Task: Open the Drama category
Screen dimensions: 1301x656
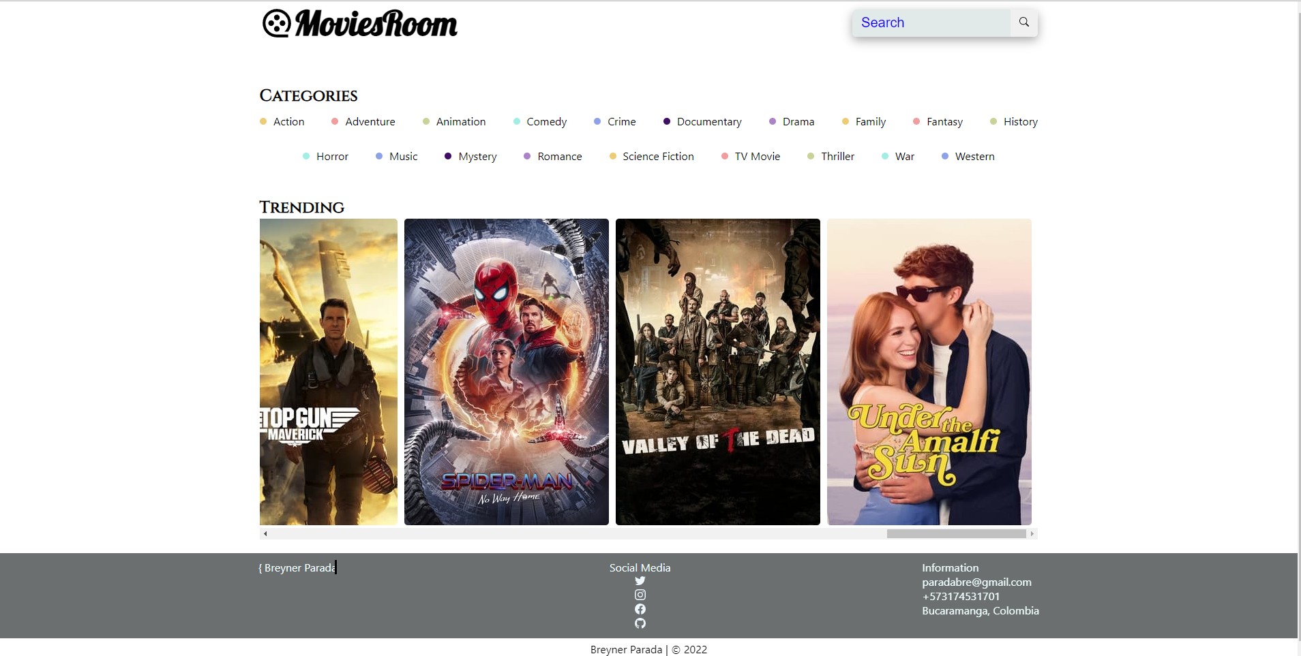Action: click(x=792, y=121)
